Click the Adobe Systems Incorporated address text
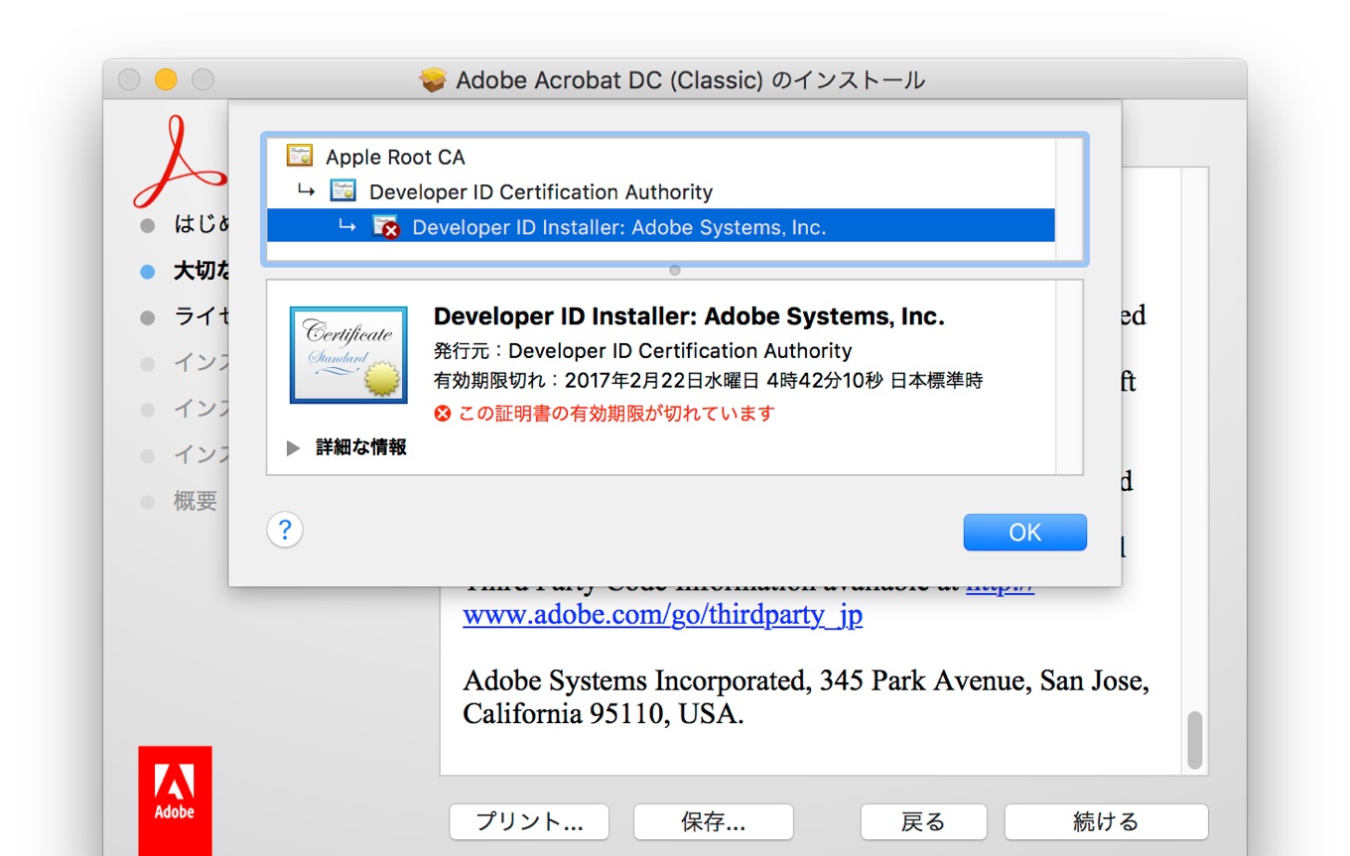This screenshot has height=856, width=1350. click(806, 697)
